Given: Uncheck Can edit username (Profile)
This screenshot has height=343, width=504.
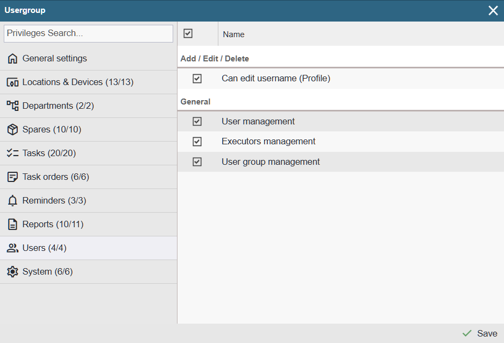Looking at the screenshot, I should [197, 79].
